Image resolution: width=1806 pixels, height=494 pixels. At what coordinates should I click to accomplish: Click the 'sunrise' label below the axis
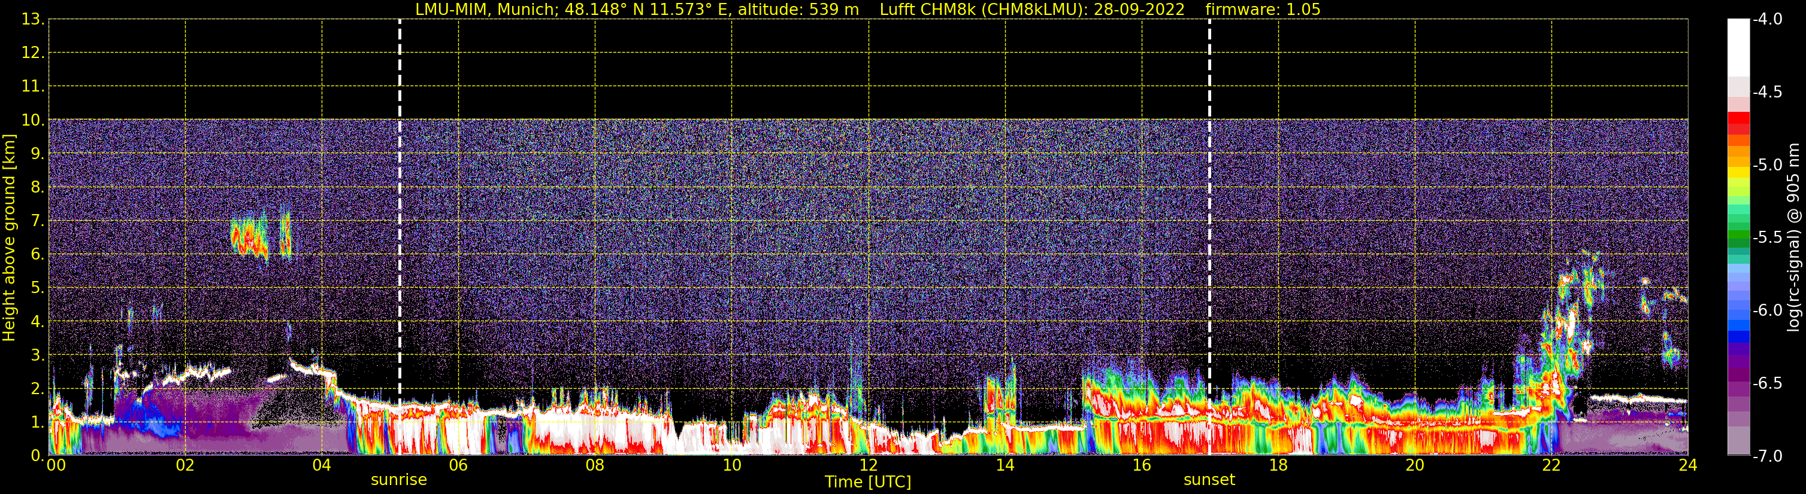398,480
